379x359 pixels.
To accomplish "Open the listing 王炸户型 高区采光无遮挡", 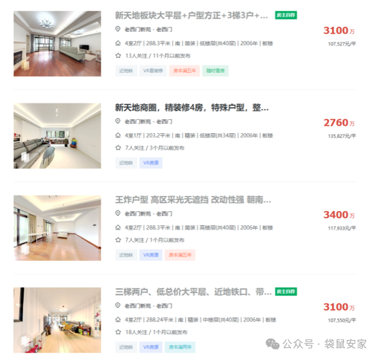I will (x=193, y=200).
